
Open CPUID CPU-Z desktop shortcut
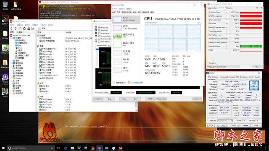click(x=5, y=80)
